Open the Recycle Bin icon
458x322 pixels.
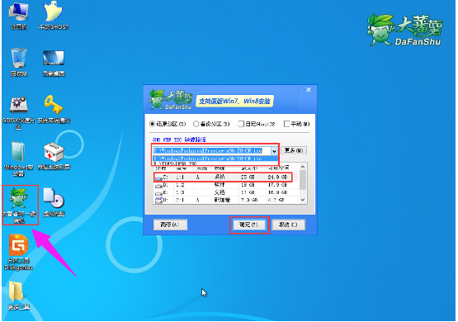tap(19, 62)
